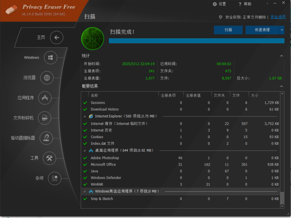Image resolution: width=291 pixels, height=218 pixels.
Task: Select the 驱动器擦除器 label in sidebar
Action: pyautogui.click(x=23, y=138)
